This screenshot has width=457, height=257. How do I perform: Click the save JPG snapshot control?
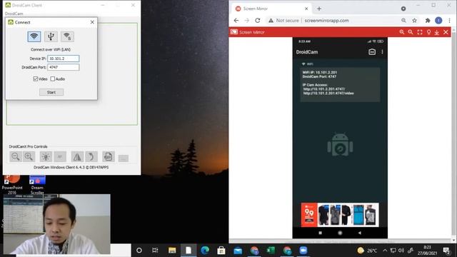click(x=108, y=157)
